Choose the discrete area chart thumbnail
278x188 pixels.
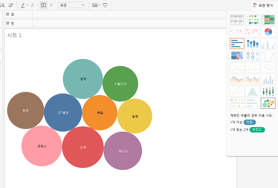pyautogui.click(x=253, y=79)
